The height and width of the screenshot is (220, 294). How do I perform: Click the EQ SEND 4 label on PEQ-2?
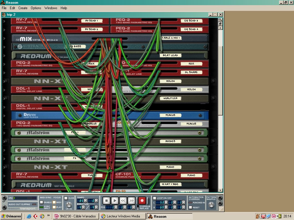191,29
